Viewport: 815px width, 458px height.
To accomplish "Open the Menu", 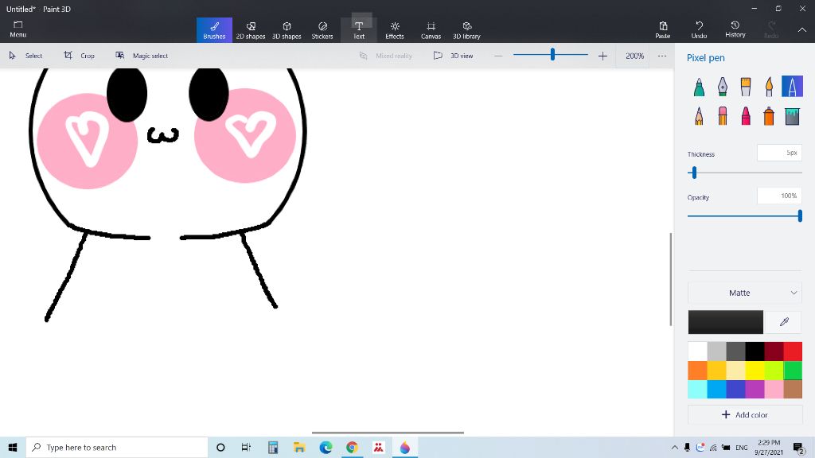I will pyautogui.click(x=18, y=29).
